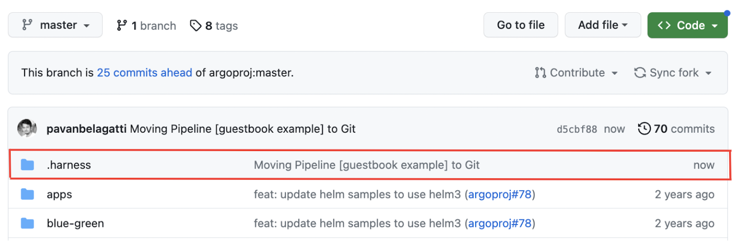
Task: Click the commit history clock icon
Action: tap(644, 128)
